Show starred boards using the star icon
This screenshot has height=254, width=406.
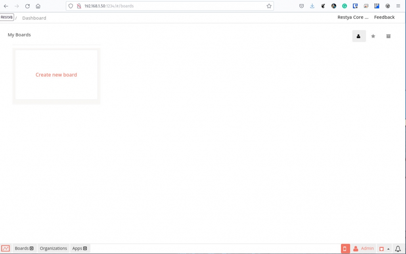coord(373,36)
